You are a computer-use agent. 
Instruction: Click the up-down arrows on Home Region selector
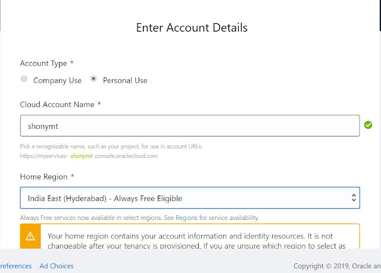coord(353,198)
